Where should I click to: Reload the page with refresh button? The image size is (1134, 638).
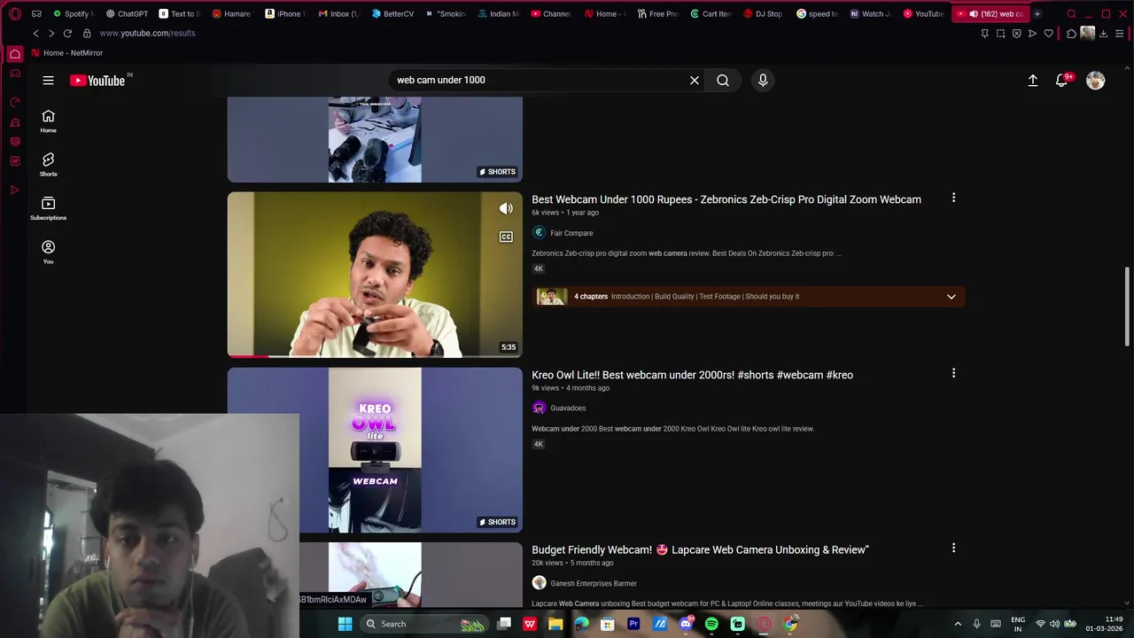pyautogui.click(x=67, y=33)
